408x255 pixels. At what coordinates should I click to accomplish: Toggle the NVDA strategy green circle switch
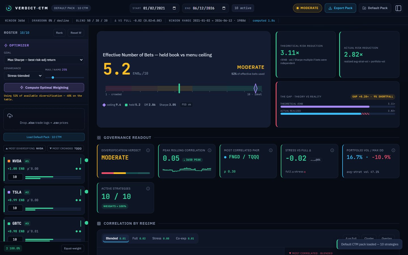coord(86,160)
